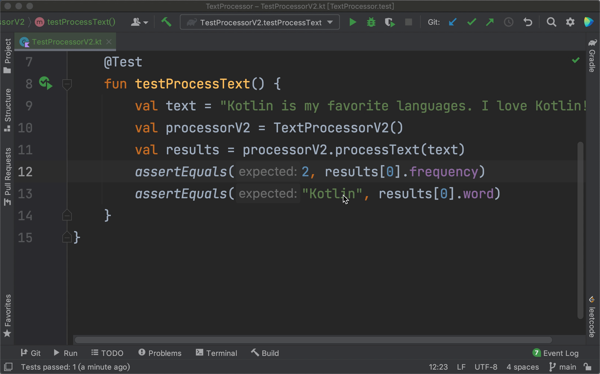Open the Terminal tool window
600x374 pixels.
tap(216, 353)
